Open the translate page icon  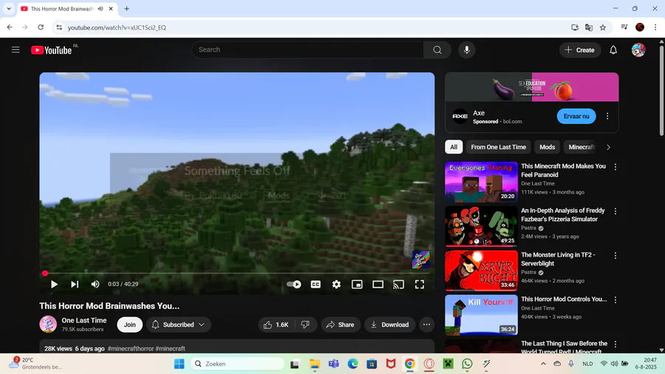pos(589,27)
